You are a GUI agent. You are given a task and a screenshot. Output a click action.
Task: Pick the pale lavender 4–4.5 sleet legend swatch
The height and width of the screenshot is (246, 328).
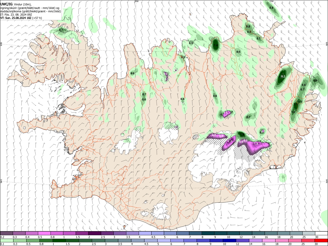145,233
